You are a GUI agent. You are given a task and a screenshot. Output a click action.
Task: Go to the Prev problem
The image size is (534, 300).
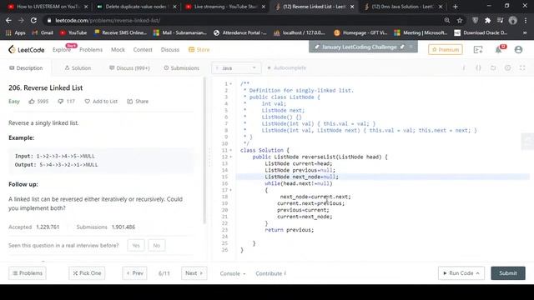coord(134,273)
